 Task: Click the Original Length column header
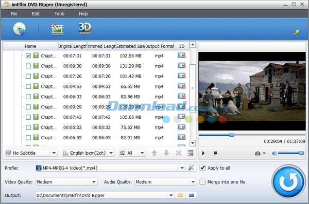pos(73,46)
